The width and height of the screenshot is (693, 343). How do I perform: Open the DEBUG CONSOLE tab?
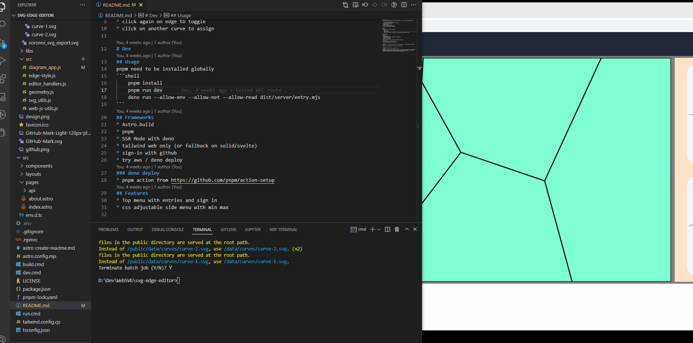coord(168,230)
